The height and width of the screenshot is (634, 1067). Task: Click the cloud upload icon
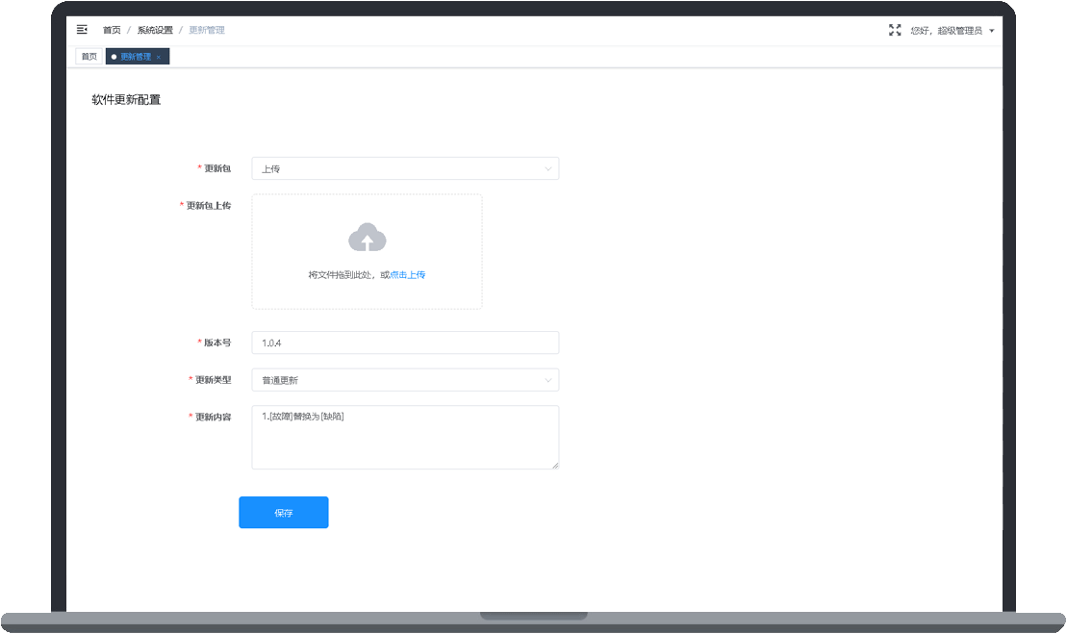click(367, 238)
